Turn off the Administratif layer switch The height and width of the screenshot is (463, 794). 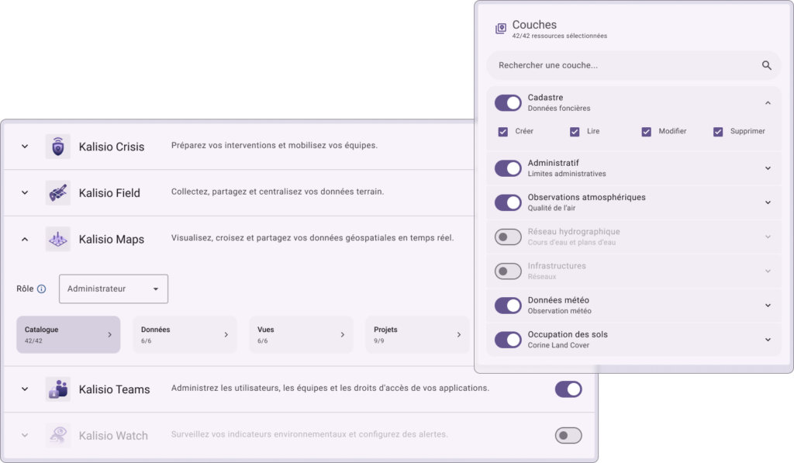pyautogui.click(x=508, y=168)
